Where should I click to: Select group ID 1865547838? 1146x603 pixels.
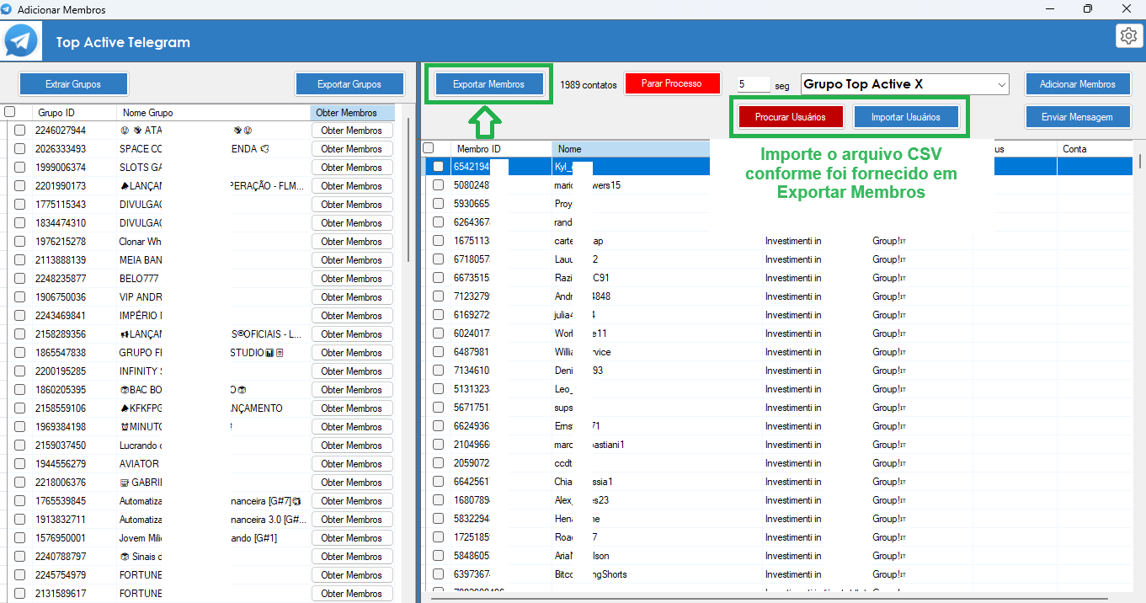tap(61, 353)
